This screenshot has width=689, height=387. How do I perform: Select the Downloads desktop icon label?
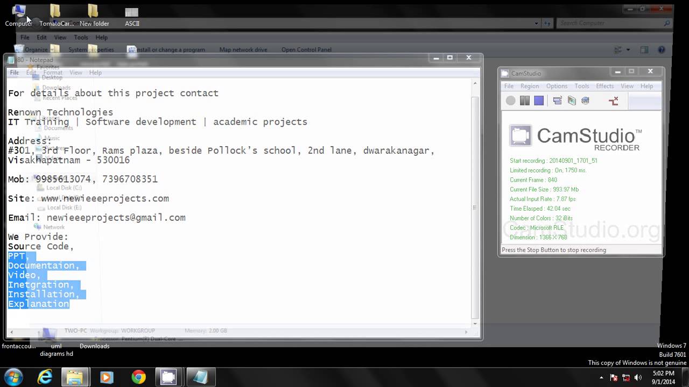(x=95, y=346)
